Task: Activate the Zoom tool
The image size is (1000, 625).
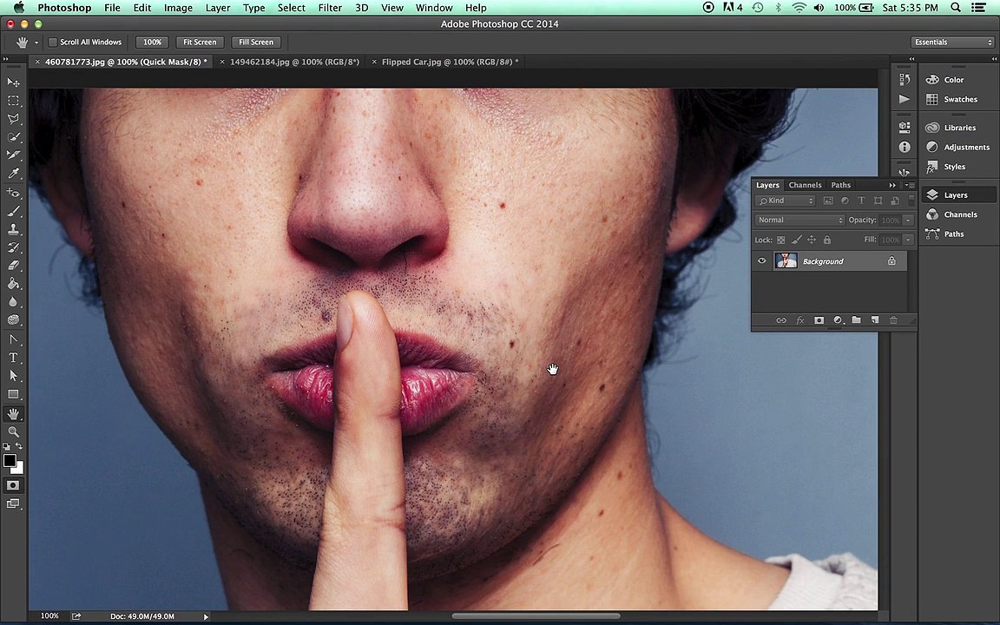Action: pos(13,431)
